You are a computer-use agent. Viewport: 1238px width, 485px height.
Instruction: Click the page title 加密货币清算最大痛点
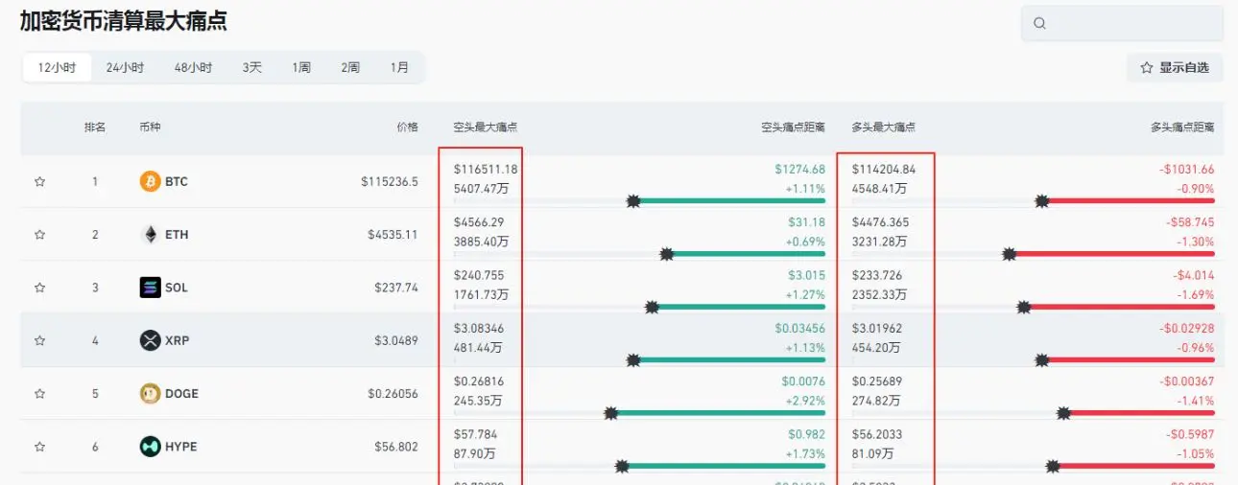click(x=124, y=21)
